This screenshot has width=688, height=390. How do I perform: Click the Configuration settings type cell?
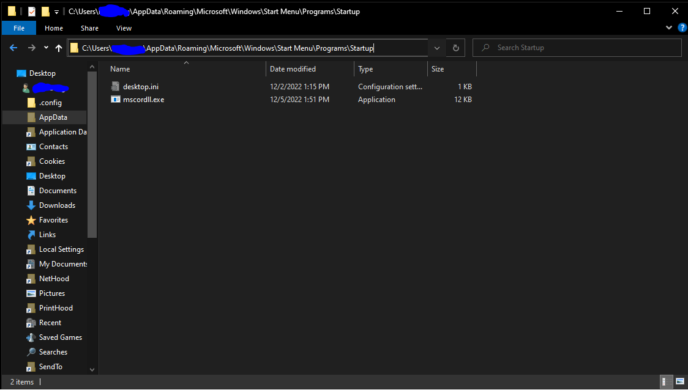(390, 87)
